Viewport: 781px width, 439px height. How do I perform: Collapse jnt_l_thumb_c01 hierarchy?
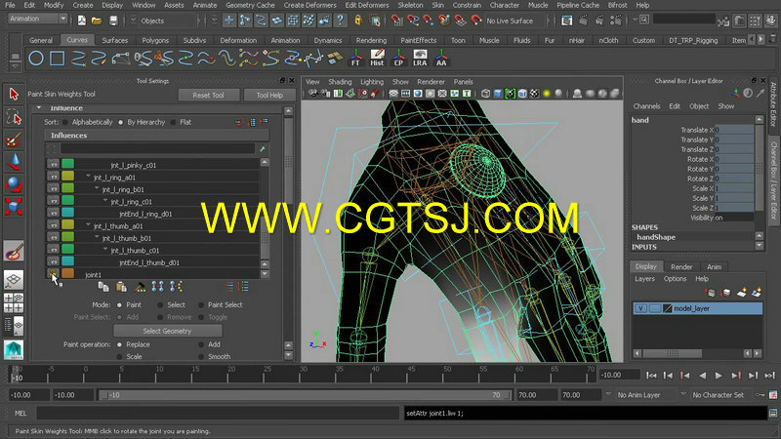pos(105,250)
